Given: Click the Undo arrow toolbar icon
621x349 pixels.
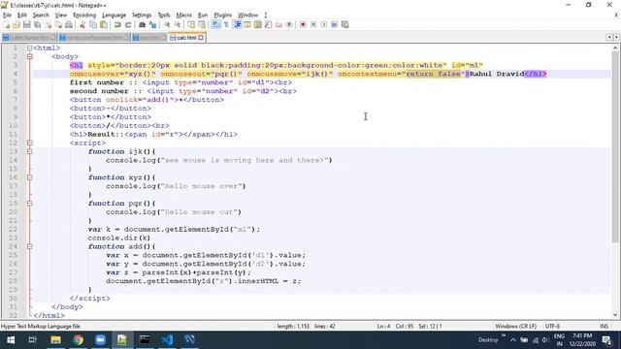Looking at the screenshot, I should [x=117, y=24].
